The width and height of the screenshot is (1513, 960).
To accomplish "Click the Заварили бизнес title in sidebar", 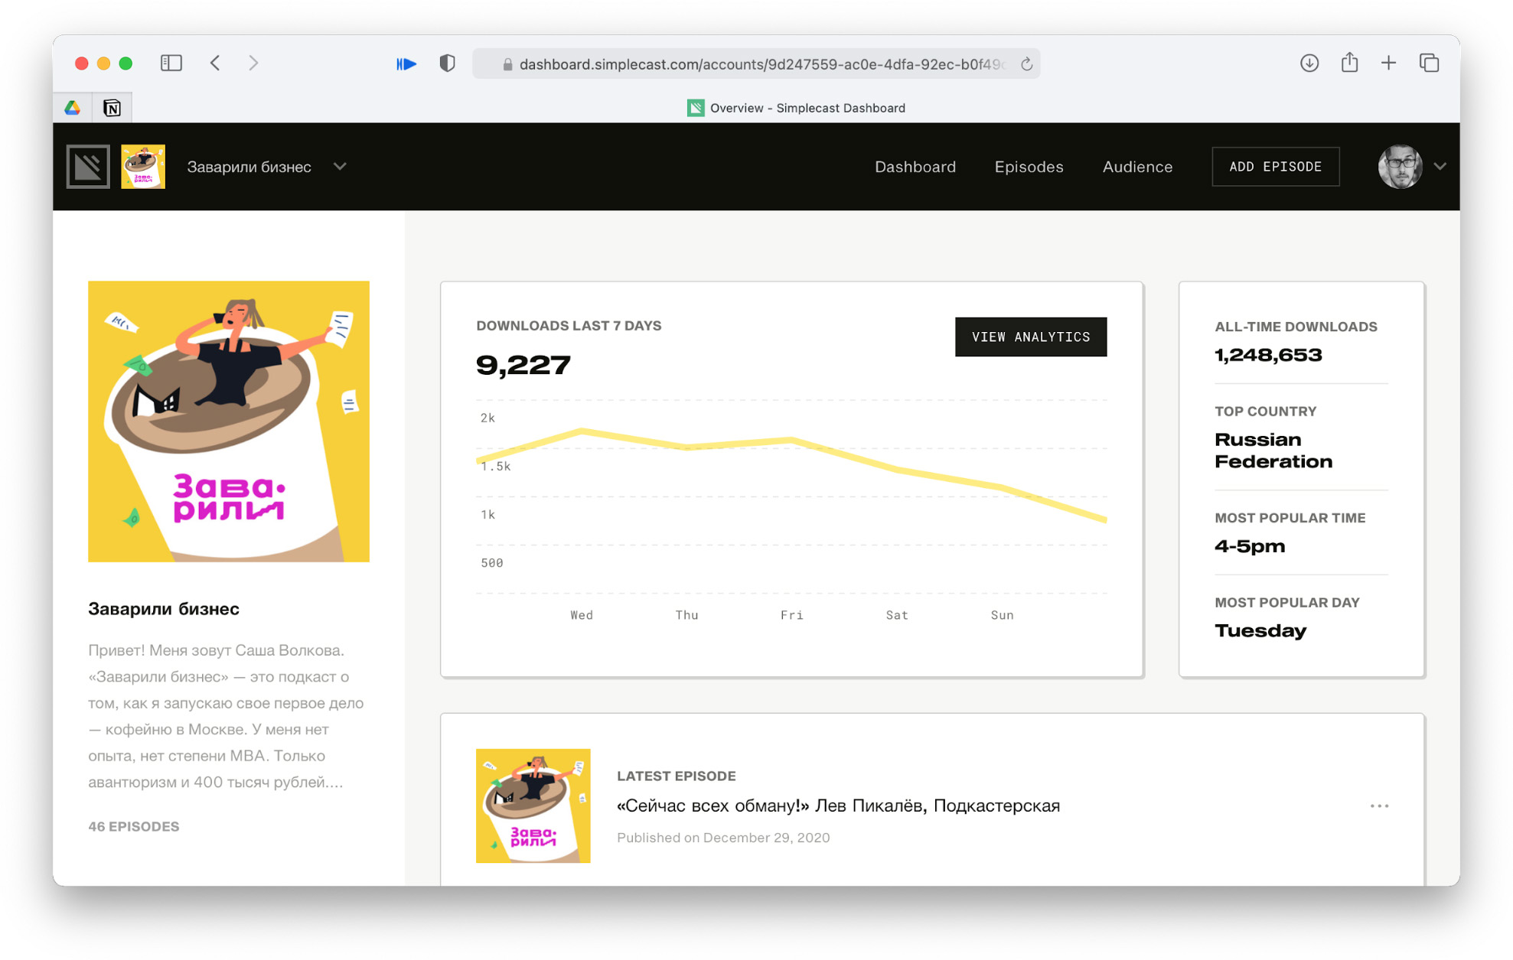I will pos(164,609).
